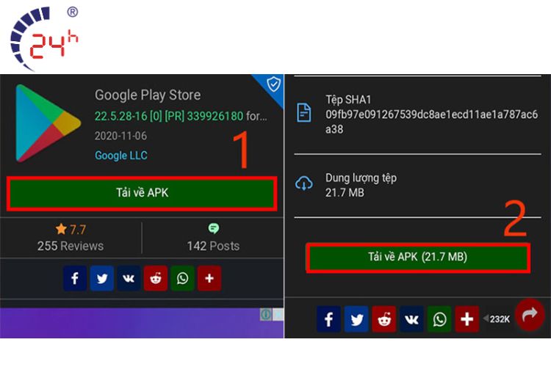551x367 pixels.
Task: Click the ad info icon on banner
Action: click(x=266, y=314)
